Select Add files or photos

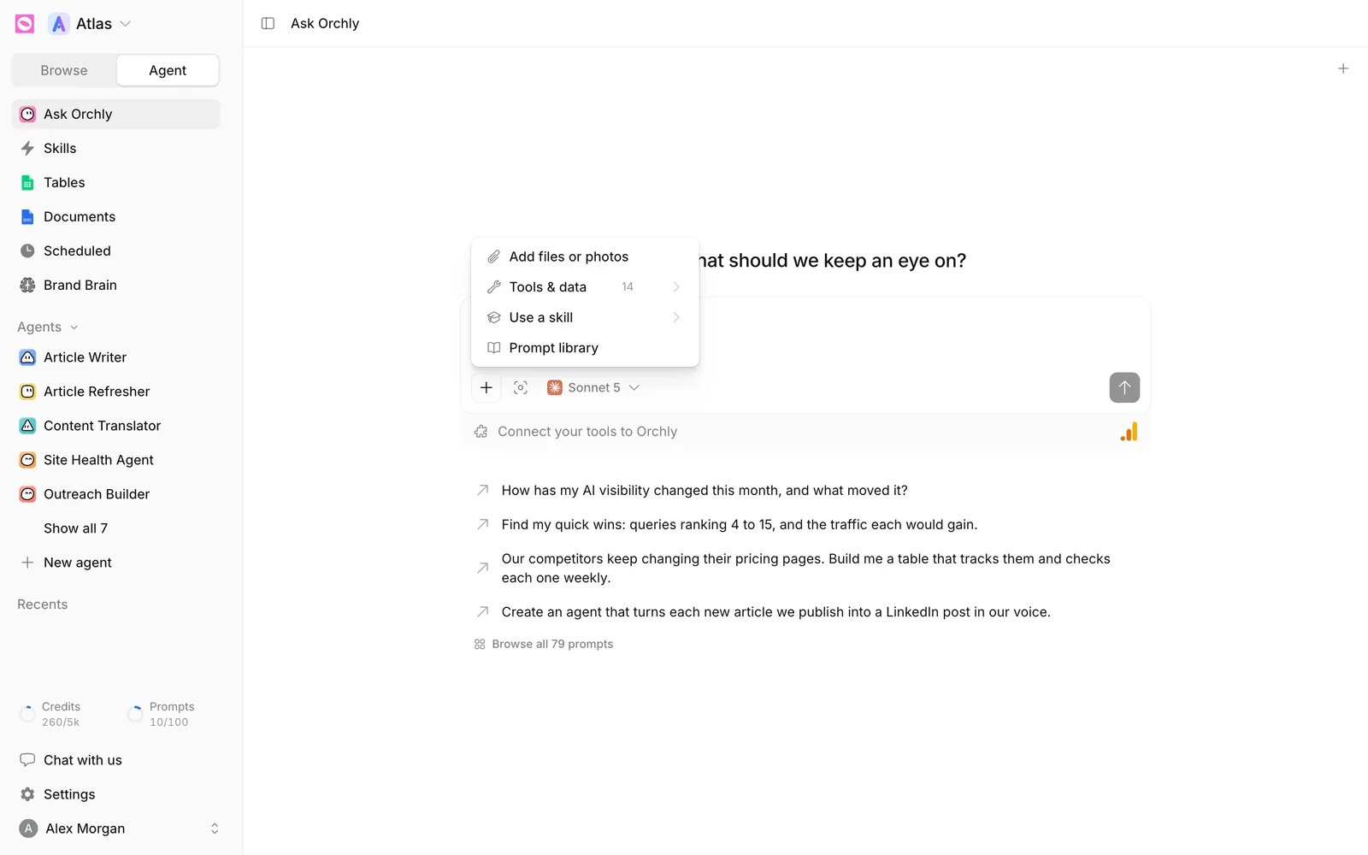(x=585, y=256)
